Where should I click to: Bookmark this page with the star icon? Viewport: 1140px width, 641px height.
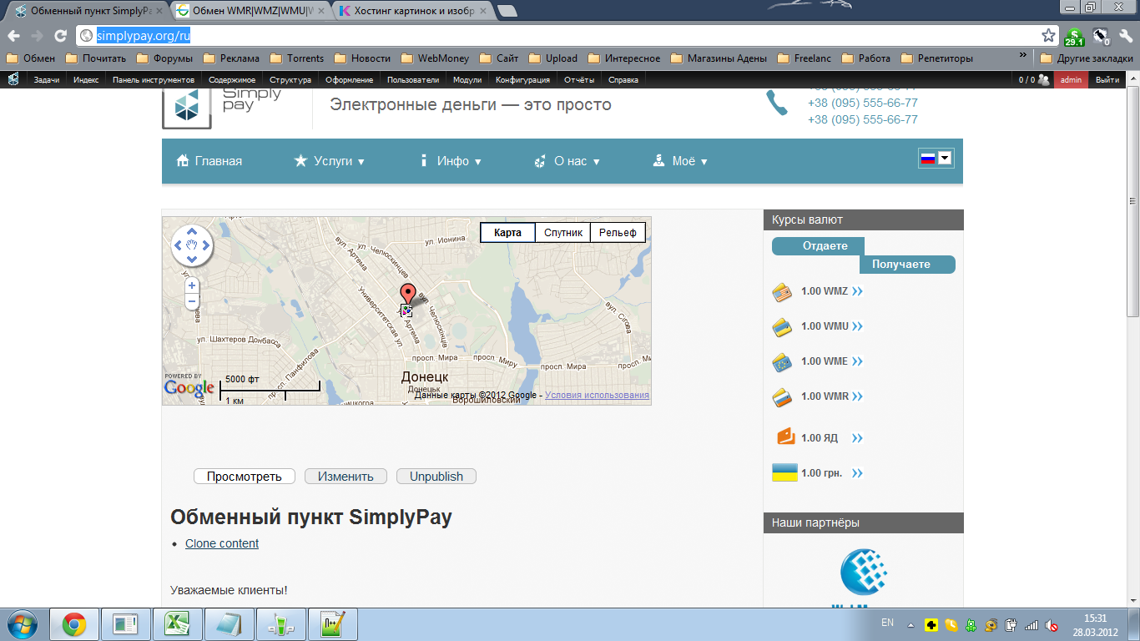tap(1048, 36)
